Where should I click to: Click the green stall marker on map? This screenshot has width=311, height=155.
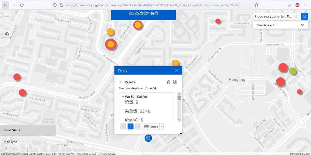click(x=292, y=71)
